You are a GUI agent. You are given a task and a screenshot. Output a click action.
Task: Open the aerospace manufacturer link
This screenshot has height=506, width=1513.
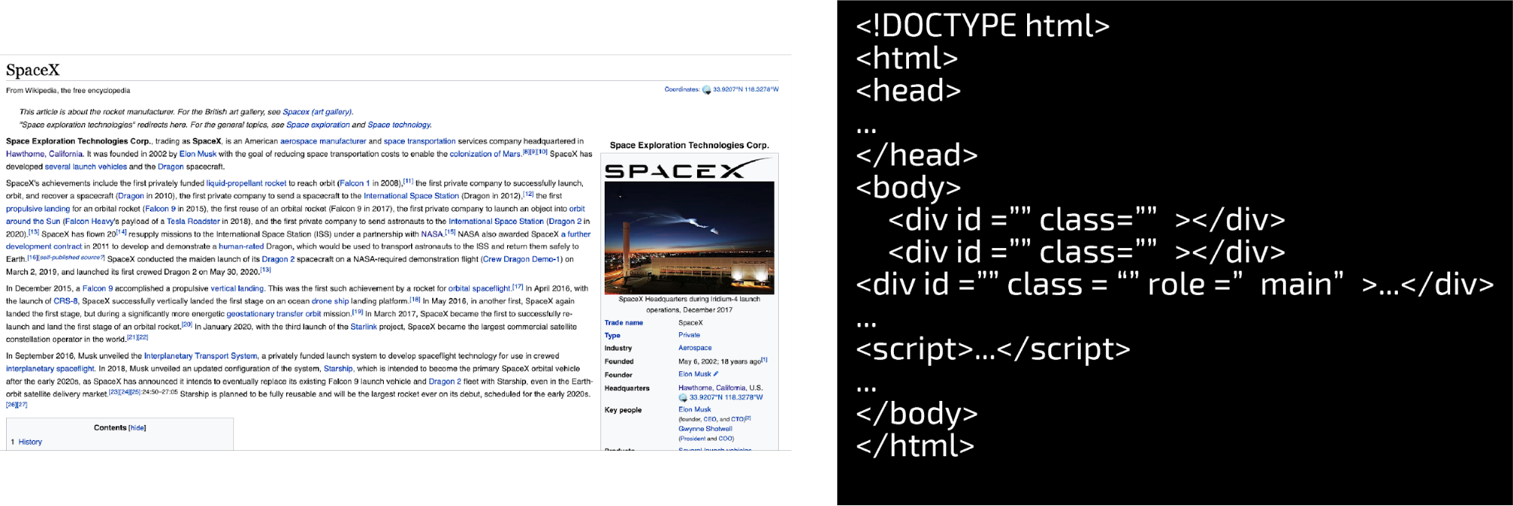coord(323,141)
